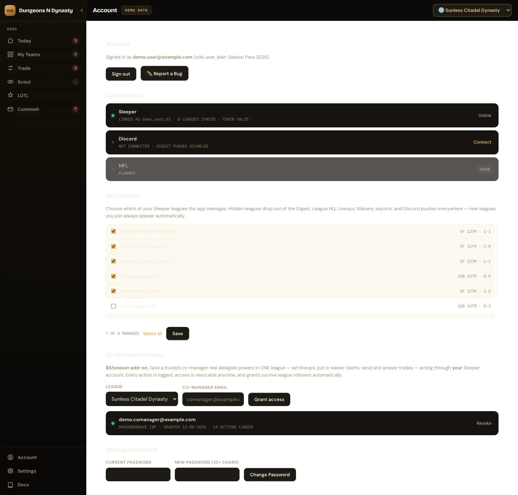Click the Docs book icon
The image size is (518, 495).
click(10, 485)
